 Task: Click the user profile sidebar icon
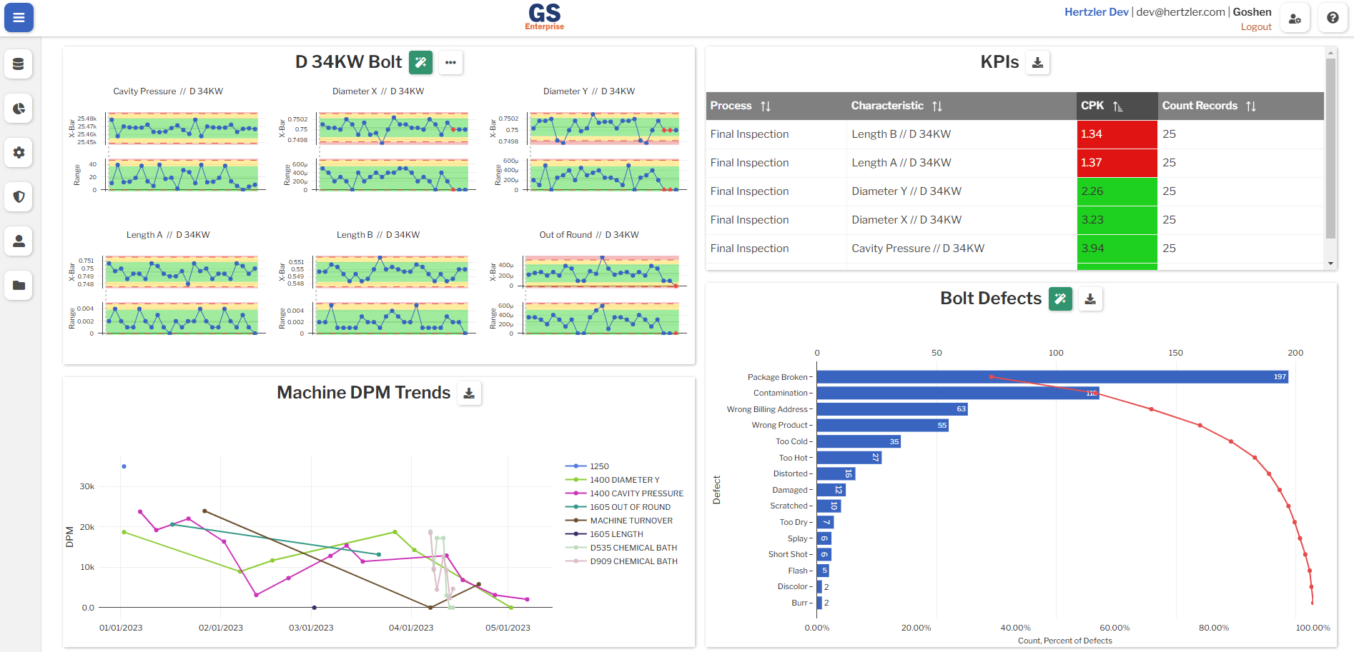pyautogui.click(x=19, y=241)
